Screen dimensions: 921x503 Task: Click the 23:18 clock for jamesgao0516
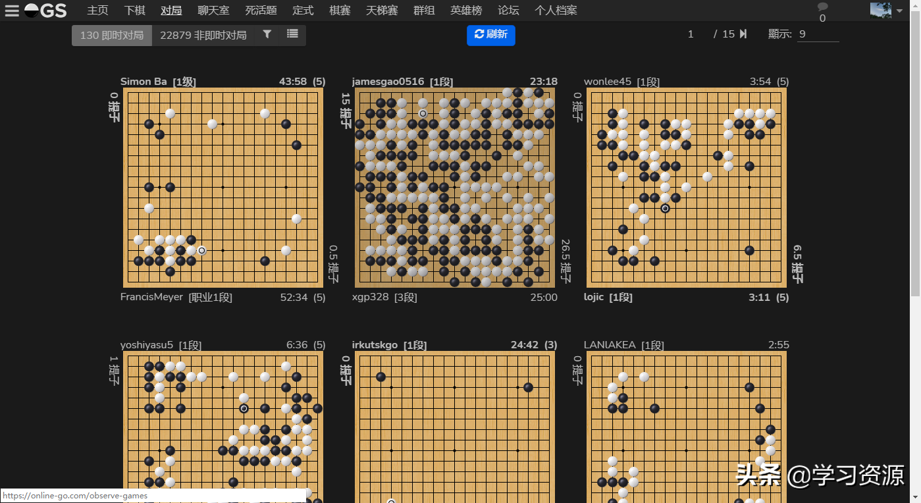(x=544, y=82)
